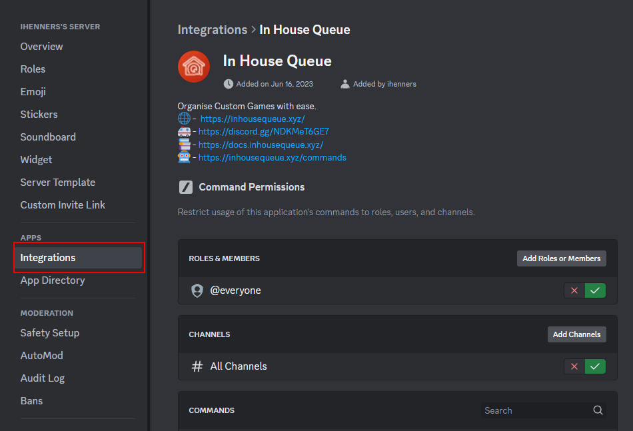Click the In House Queue breadcrumb text
This screenshot has width=633, height=431.
(305, 29)
